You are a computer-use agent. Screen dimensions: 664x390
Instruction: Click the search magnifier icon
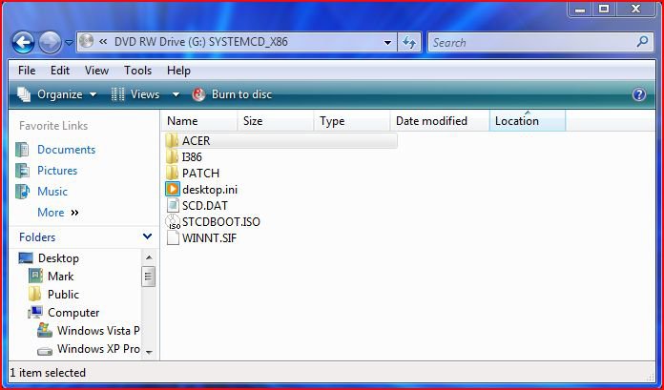coord(642,42)
